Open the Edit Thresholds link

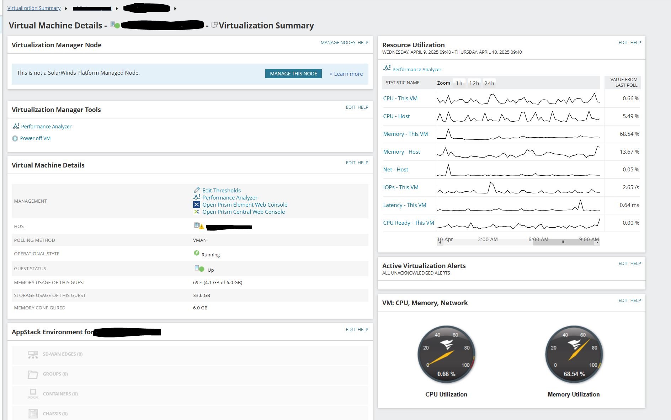222,191
